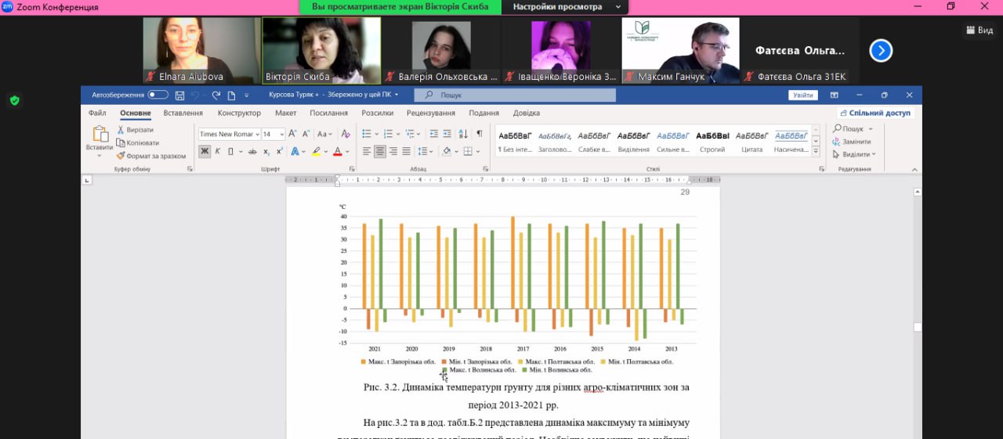Align text to the right
This screenshot has height=439, width=1003.
393,151
